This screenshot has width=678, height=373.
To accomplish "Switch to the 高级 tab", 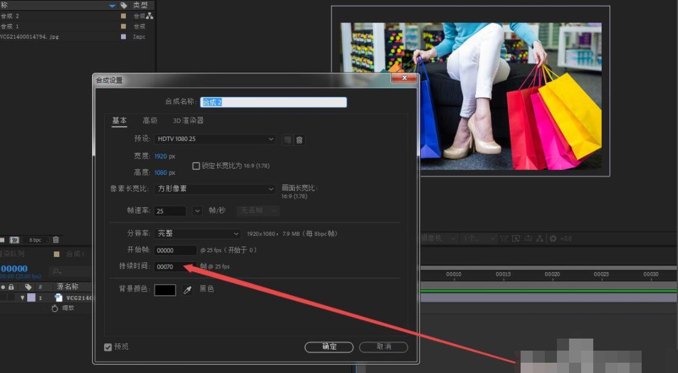I will tap(150, 120).
